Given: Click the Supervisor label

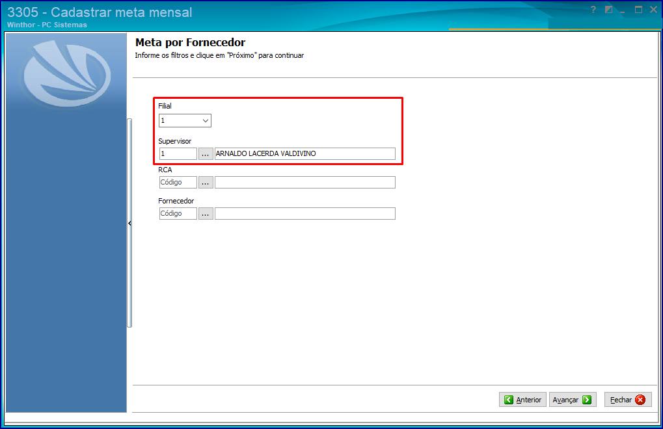Looking at the screenshot, I should tap(174, 141).
